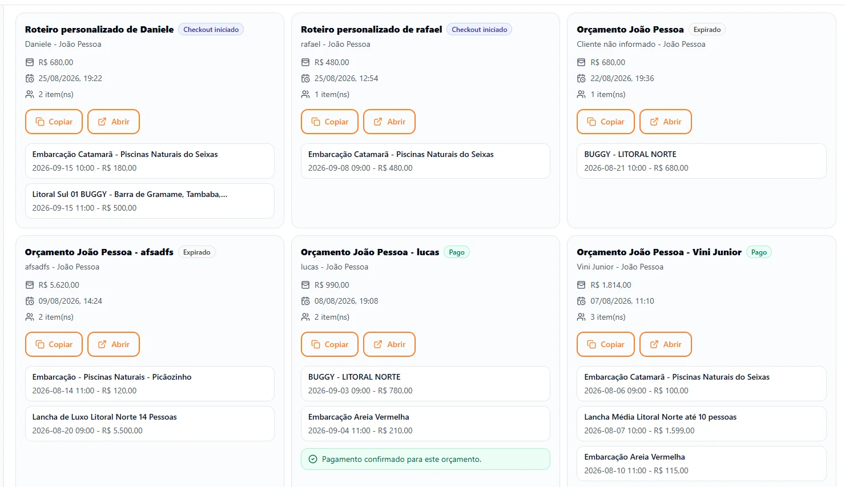This screenshot has width=845, height=487.
Task: Click title Orçamento João Pessoa - lucas
Action: coord(370,252)
